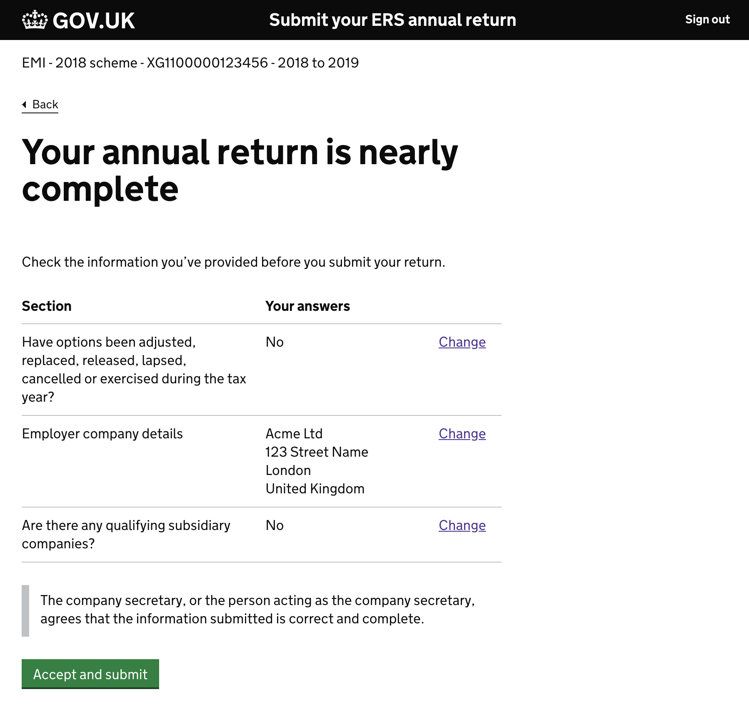Sign out of the service
Viewport: 749px width, 715px height.
click(707, 20)
